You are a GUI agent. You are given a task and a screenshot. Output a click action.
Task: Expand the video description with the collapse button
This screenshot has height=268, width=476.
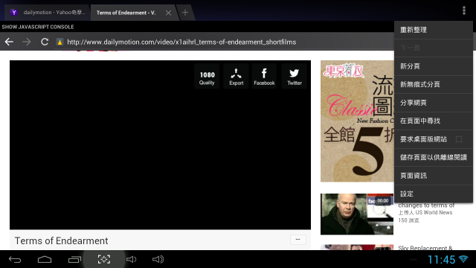(297, 240)
